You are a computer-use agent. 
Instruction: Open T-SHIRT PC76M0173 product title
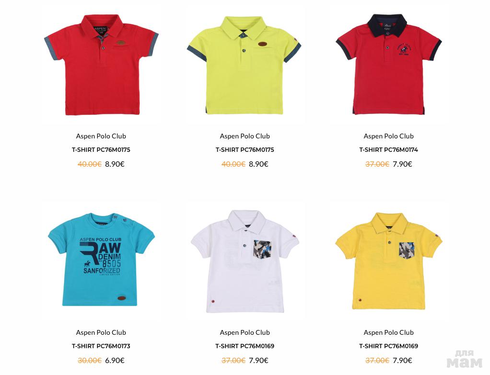[x=101, y=346]
